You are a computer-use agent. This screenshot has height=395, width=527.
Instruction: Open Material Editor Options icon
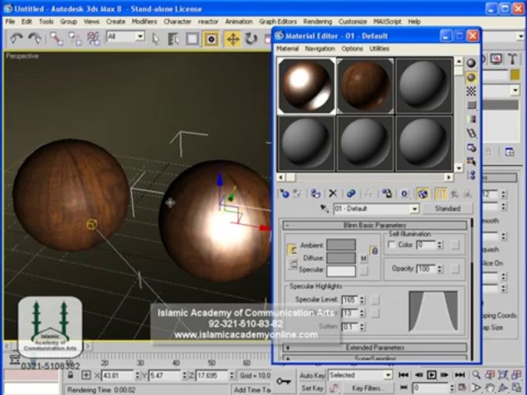[x=471, y=148]
